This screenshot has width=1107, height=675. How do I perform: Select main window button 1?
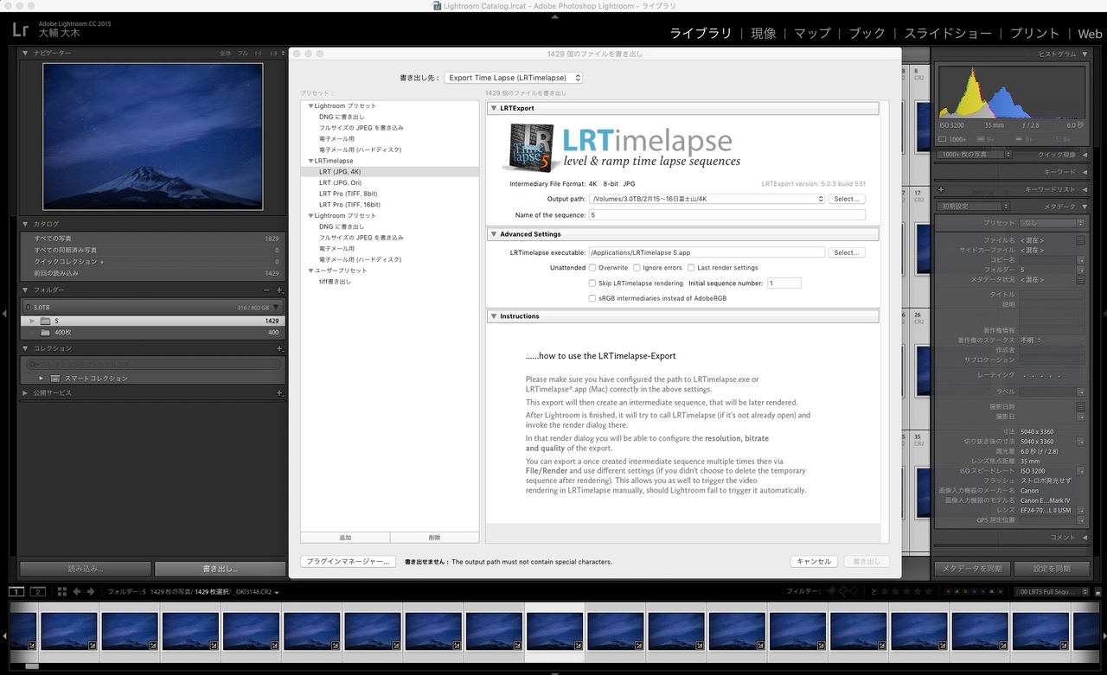16,591
